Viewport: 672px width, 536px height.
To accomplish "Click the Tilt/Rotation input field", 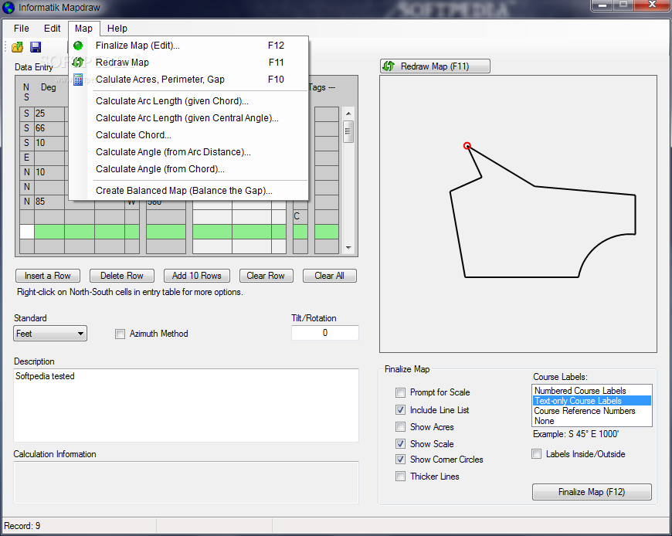I will [x=325, y=333].
